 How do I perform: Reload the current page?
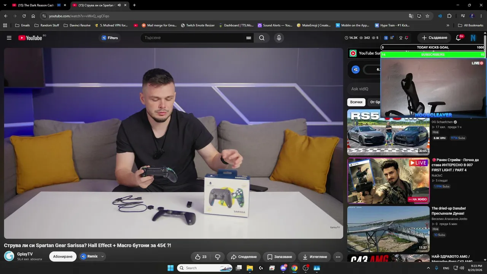click(24, 16)
